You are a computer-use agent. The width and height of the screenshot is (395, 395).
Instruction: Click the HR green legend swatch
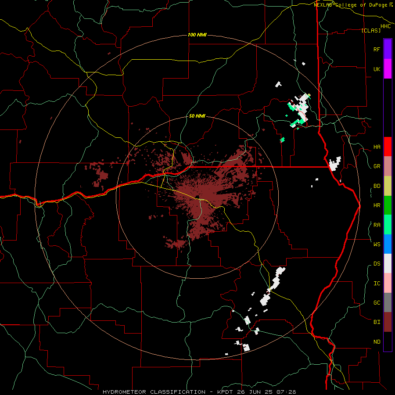click(x=388, y=205)
